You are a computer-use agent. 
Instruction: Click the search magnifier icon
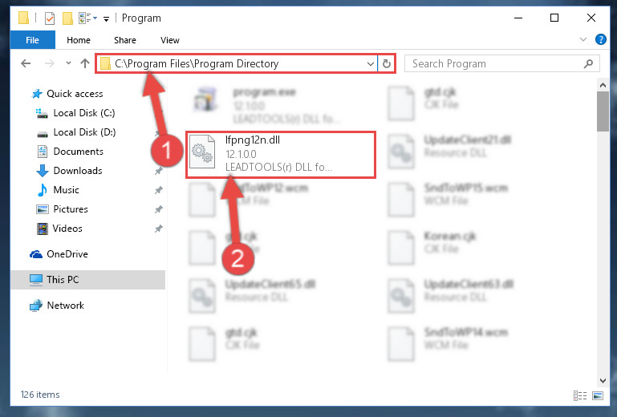coord(588,63)
